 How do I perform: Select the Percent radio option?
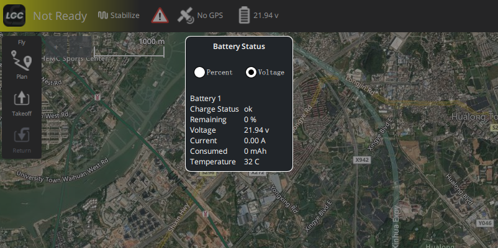pyautogui.click(x=199, y=73)
